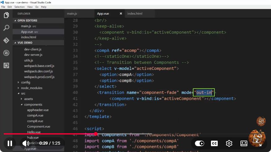Open compA.vue in the file tree
The width and height of the screenshot is (271, 152).
click(35, 115)
